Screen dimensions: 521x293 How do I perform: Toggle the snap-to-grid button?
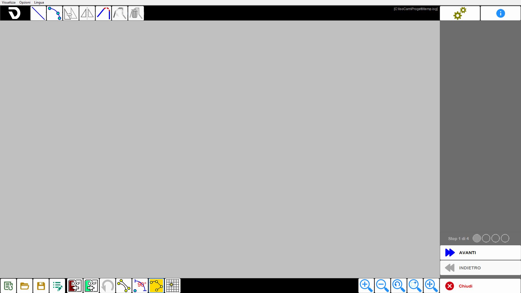pos(173,286)
